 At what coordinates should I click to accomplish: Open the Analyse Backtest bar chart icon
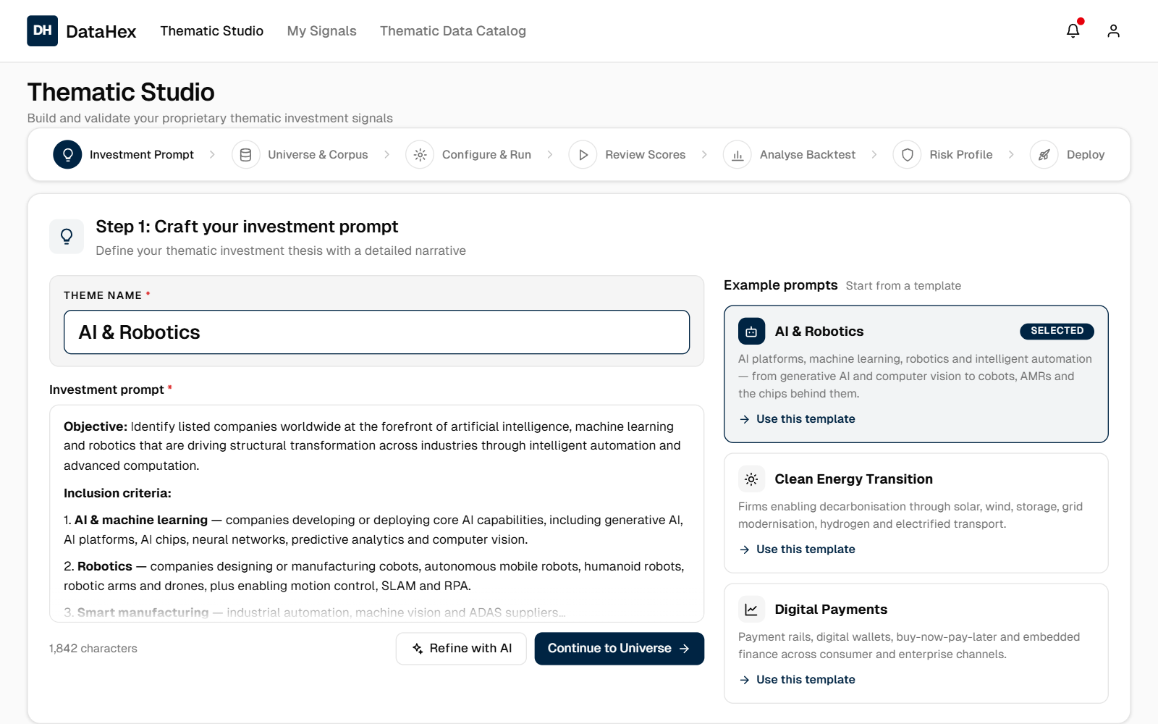[738, 154]
